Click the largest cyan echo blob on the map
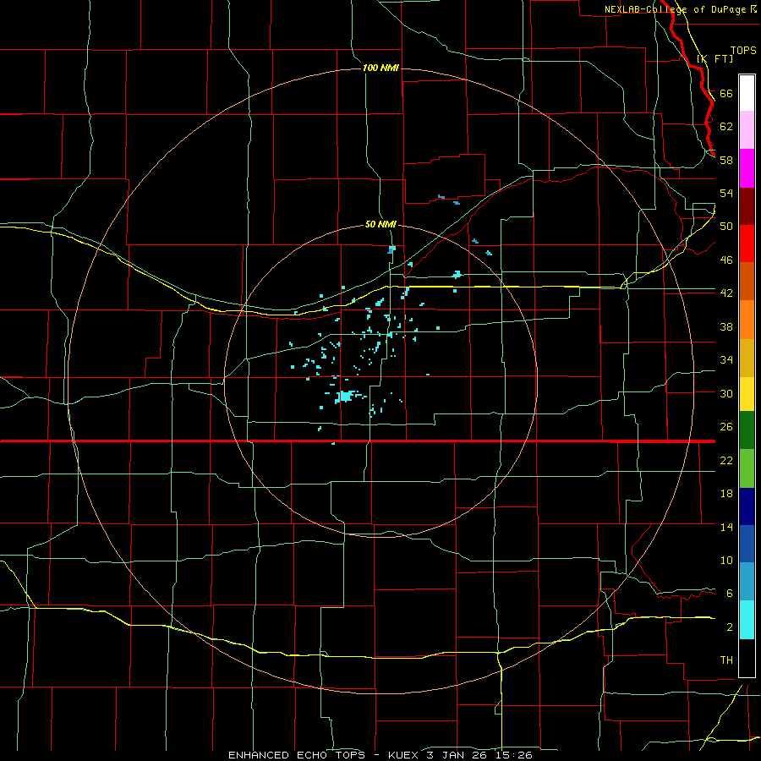The width and height of the screenshot is (761, 761). (x=346, y=397)
